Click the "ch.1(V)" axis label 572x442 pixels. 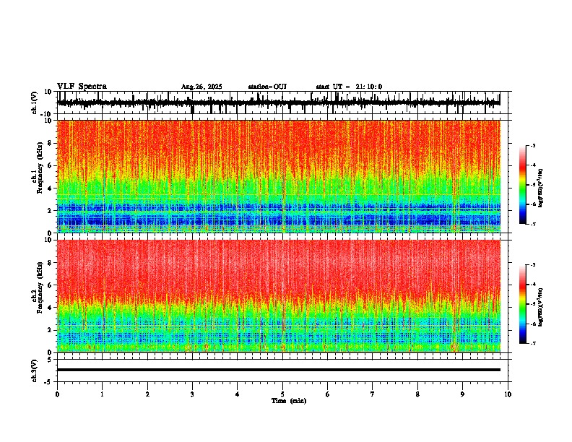click(35, 103)
